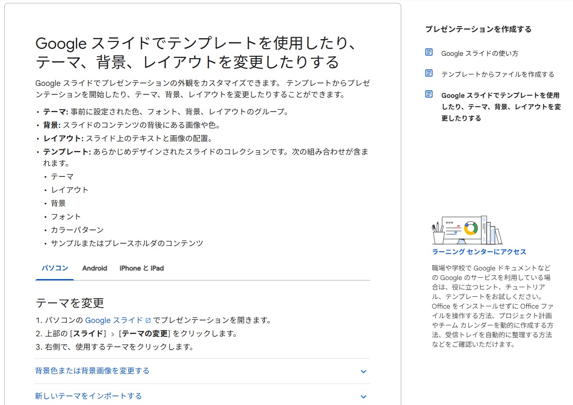Viewport: 573px width, 405px height.
Task: Click step 2 text mentioning テーマの変更
Action: 141,333
